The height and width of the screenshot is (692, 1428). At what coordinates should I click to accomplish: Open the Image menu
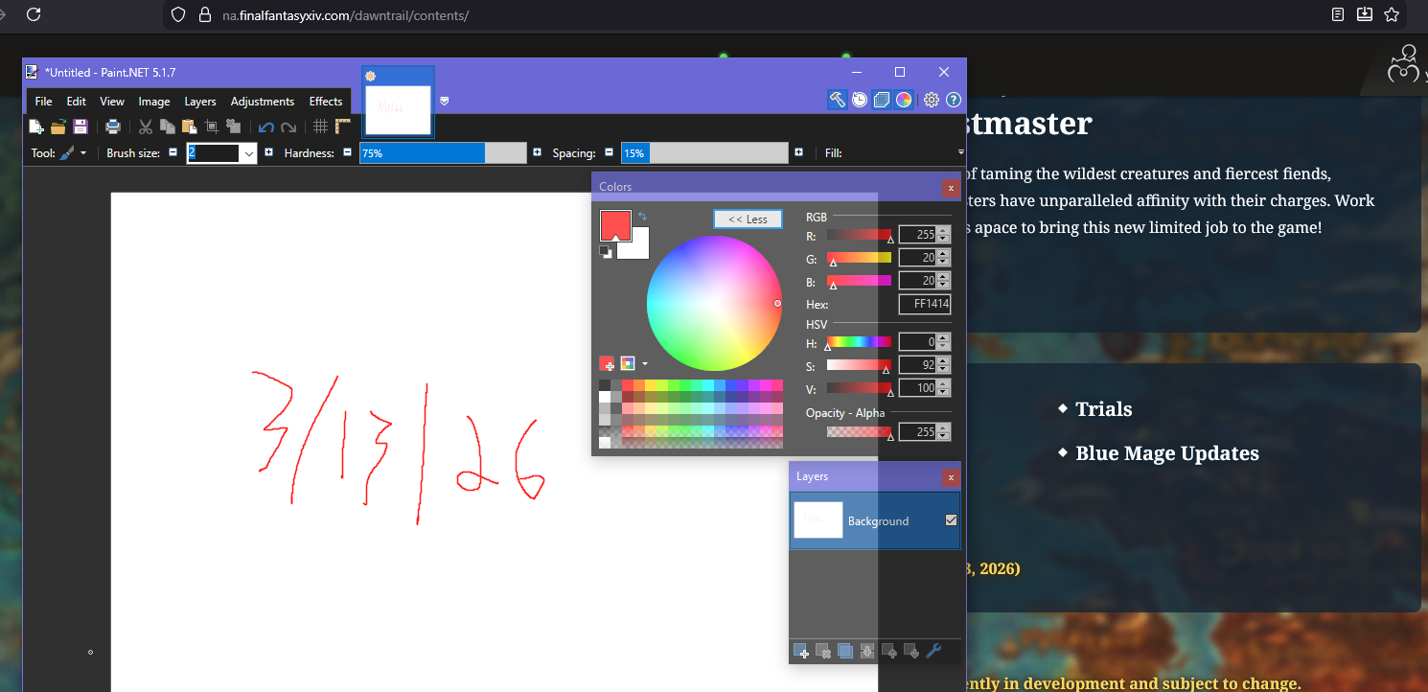tap(154, 102)
